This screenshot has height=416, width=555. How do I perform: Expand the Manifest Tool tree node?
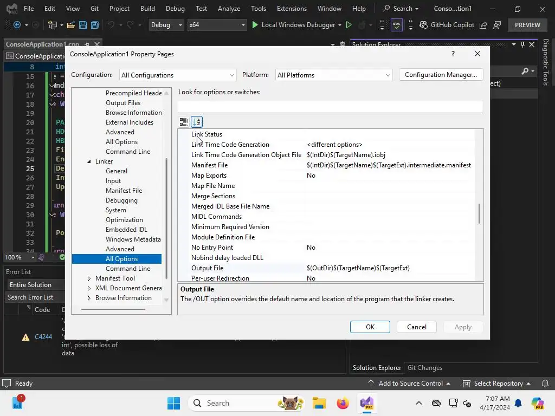[89, 278]
